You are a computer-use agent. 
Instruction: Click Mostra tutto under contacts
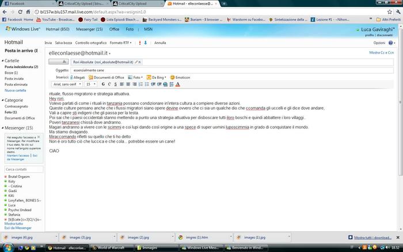pos(14,224)
